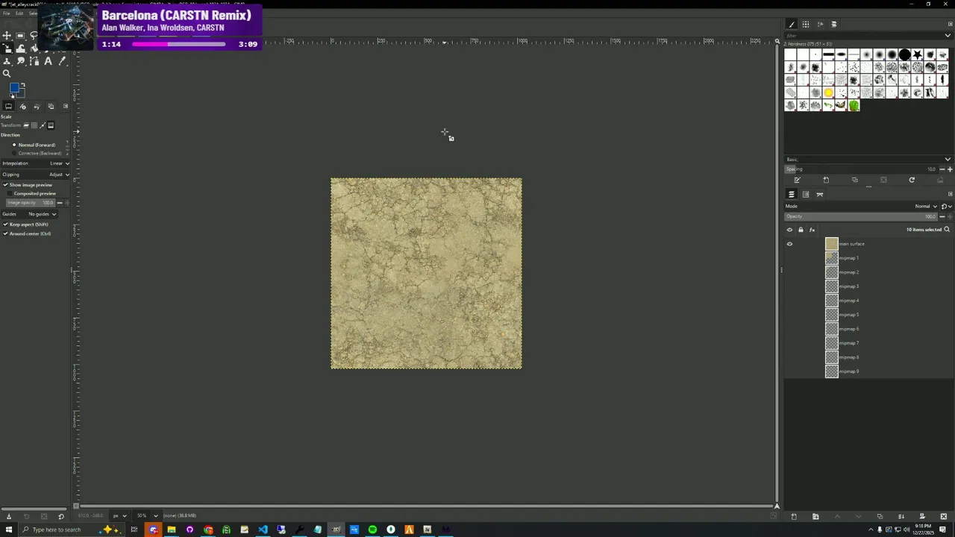Refresh the brushes list
Image resolution: width=955 pixels, height=537 pixels.
tap(912, 180)
